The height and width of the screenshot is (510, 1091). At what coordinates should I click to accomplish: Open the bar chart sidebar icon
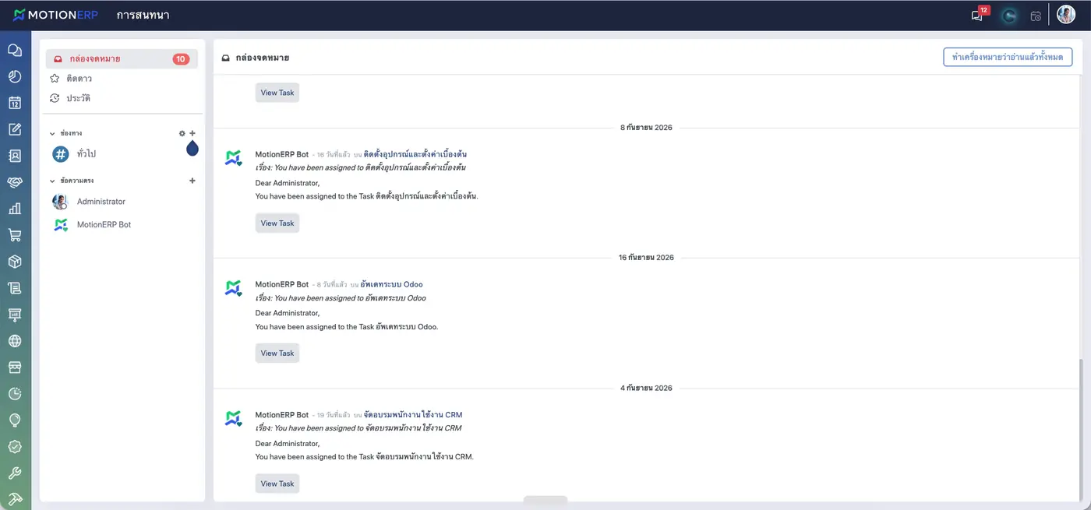15,209
